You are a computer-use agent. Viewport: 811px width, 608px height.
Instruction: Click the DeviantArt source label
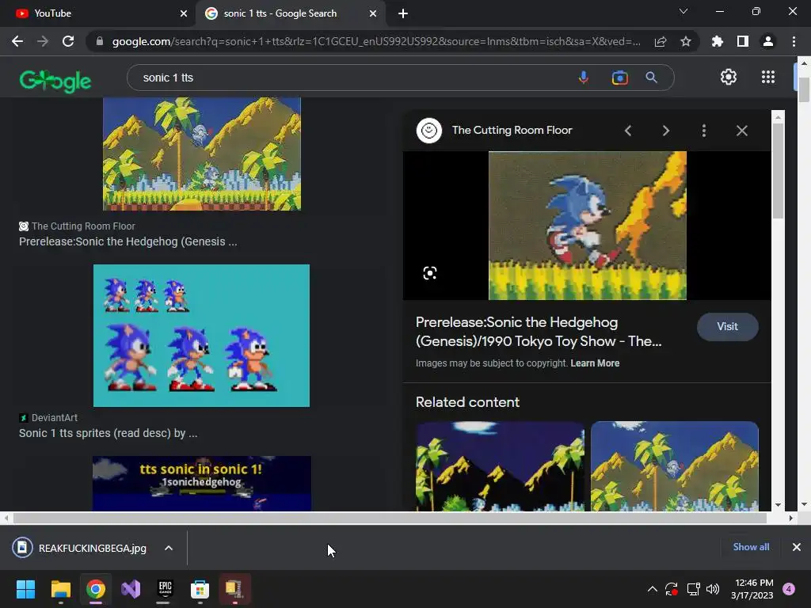55,418
